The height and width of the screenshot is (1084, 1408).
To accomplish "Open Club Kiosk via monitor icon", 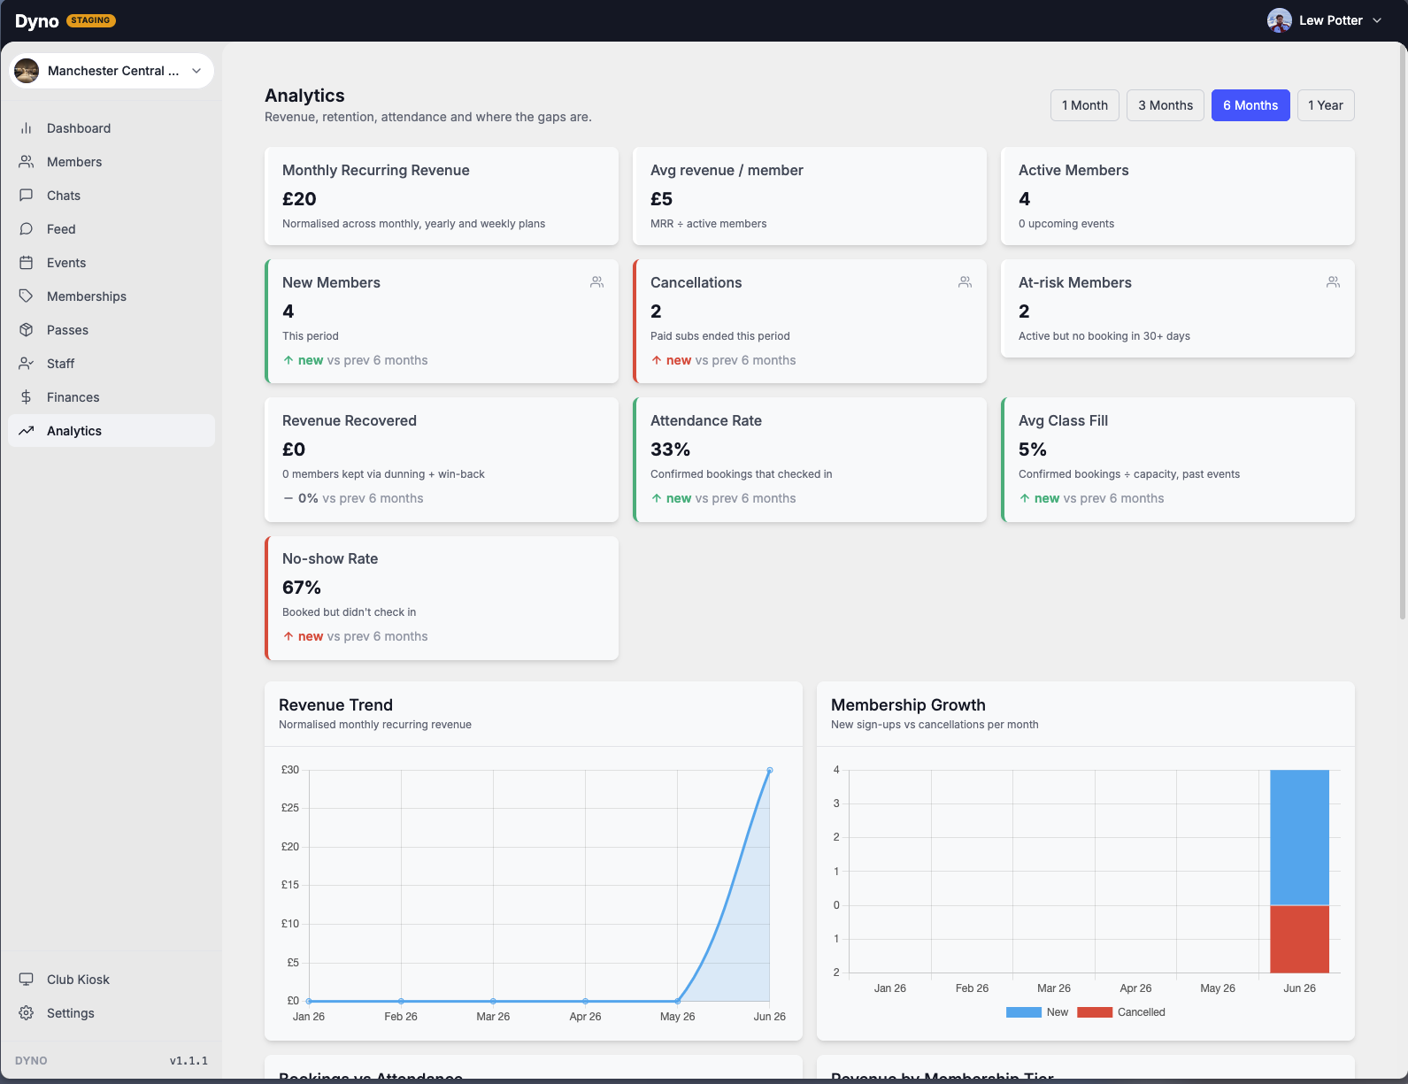I will 27,980.
